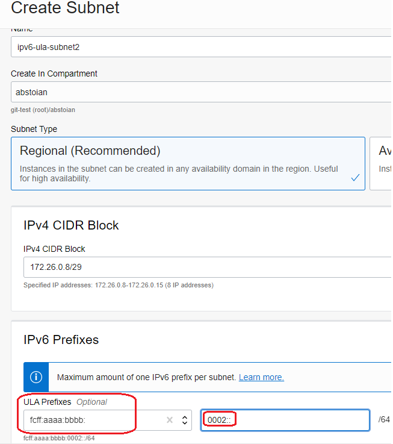Open the Learn more link

[x=261, y=377]
